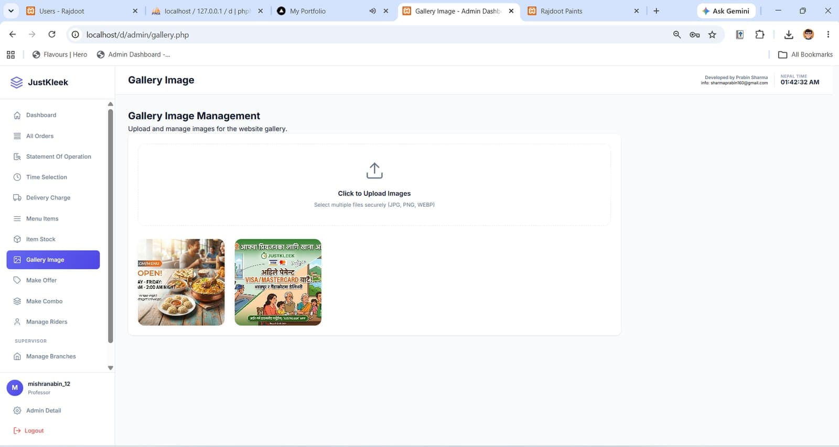
Task: Open the Visa/Mastercard promo thumbnail
Action: [278, 282]
